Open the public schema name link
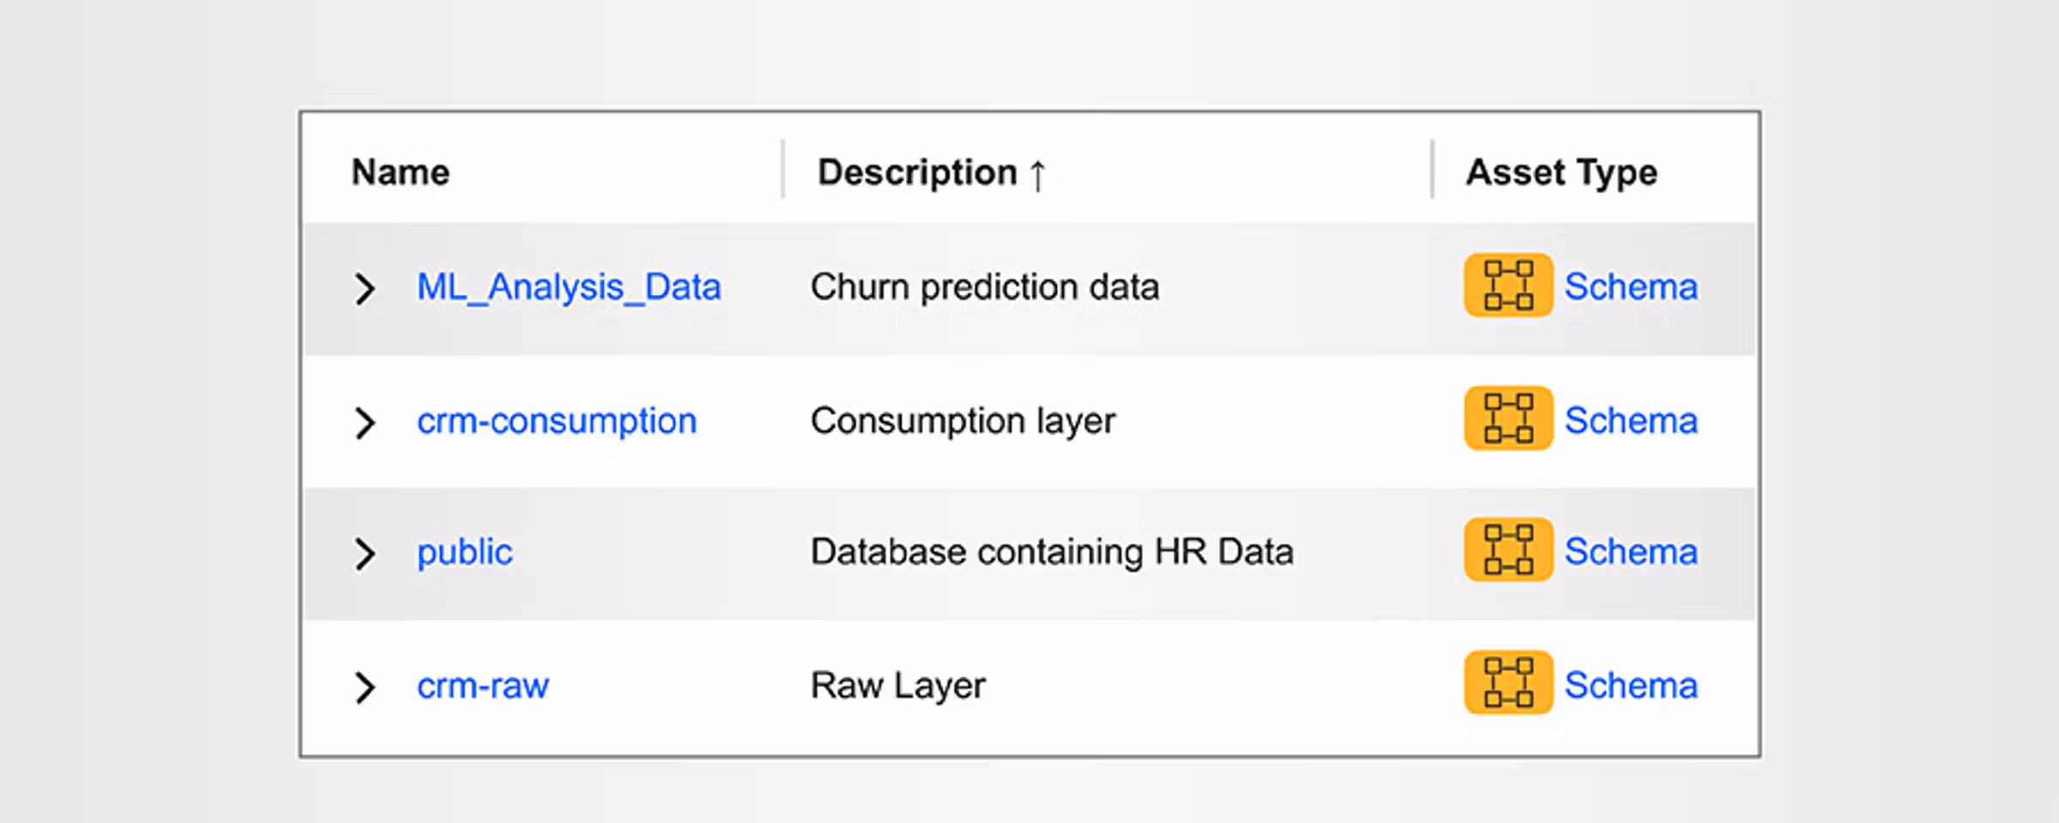This screenshot has height=823, width=2059. click(464, 552)
